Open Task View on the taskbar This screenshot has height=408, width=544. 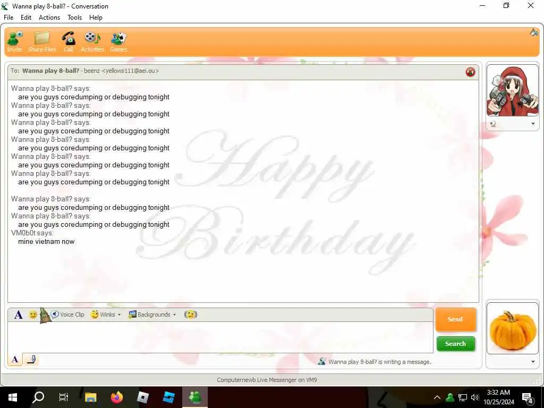click(x=64, y=397)
